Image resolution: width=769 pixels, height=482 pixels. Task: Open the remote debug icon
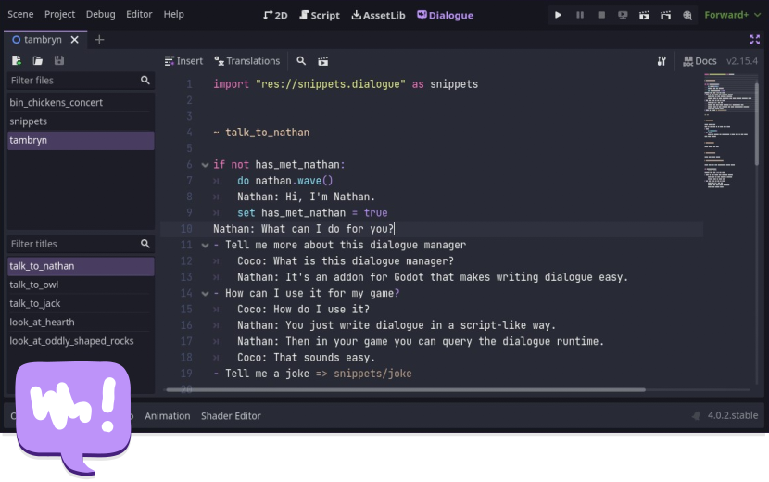[x=623, y=15]
